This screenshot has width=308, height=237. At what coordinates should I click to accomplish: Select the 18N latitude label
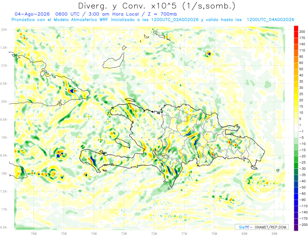(x=4, y=174)
